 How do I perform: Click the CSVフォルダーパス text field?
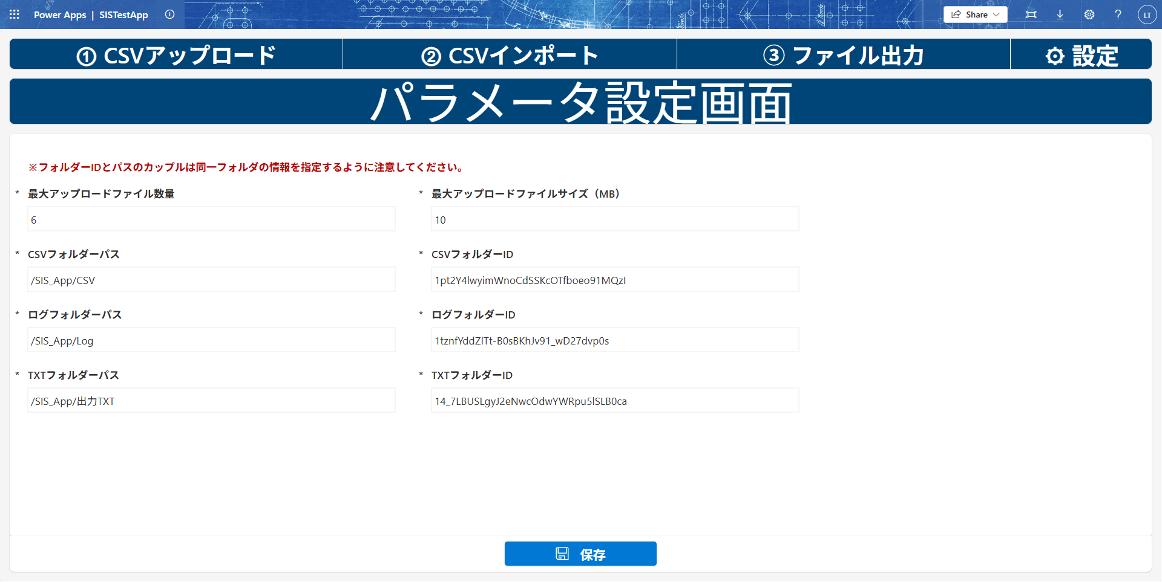coord(211,280)
